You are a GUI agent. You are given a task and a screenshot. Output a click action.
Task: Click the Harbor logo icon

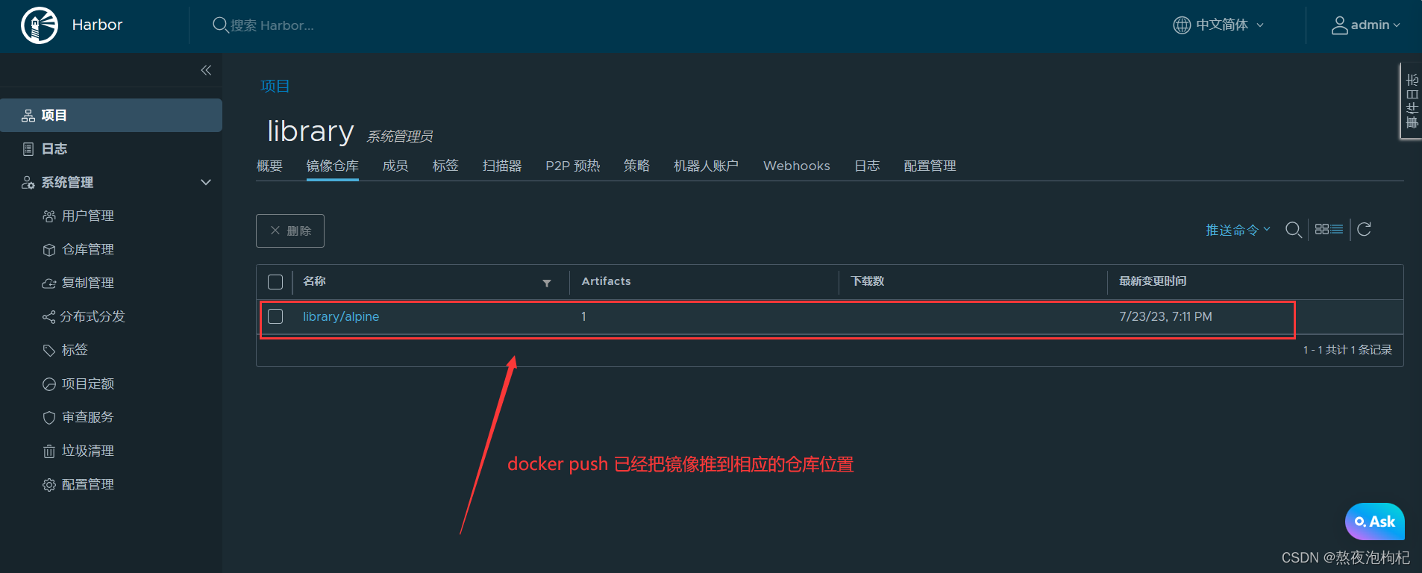[x=40, y=25]
